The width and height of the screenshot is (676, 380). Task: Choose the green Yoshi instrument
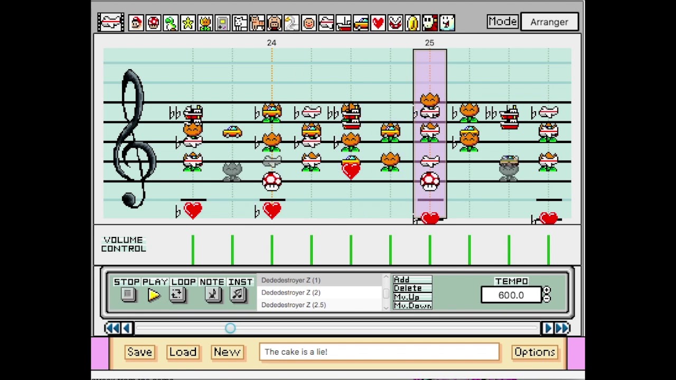pyautogui.click(x=171, y=23)
